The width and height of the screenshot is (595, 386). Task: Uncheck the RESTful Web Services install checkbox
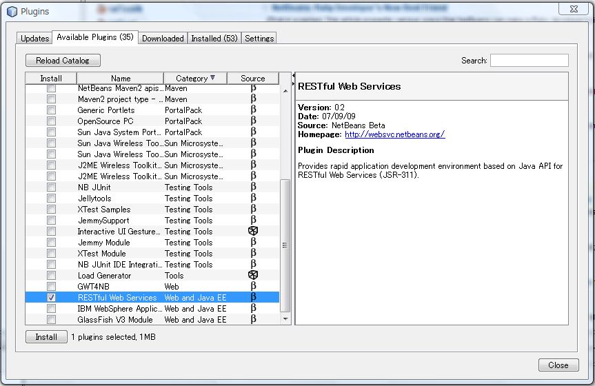coord(51,297)
